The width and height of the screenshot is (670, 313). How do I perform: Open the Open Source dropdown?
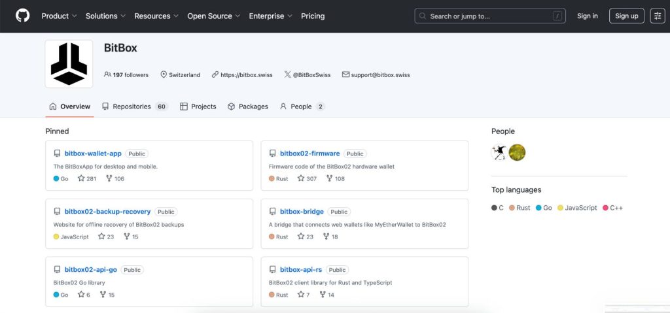(213, 16)
